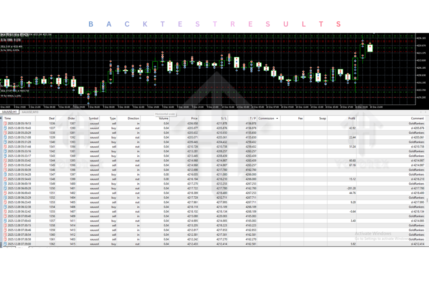Screen dimensions: 429x281
Task: Click the Volume column header
Action: pos(163,118)
